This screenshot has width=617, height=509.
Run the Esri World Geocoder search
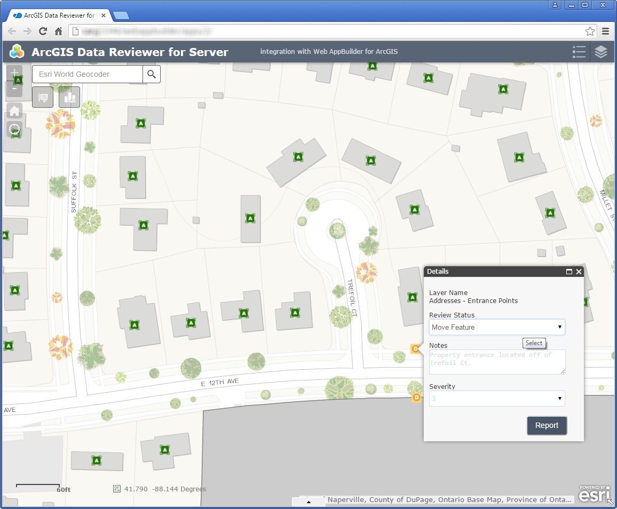pyautogui.click(x=152, y=74)
